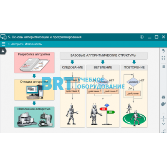This screenshot has width=167, height=167.
Task: Click the page number 1 indicator
Action: tap(164, 117)
